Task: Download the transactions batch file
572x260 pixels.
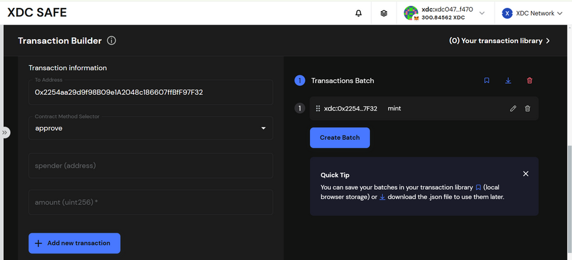Action: tap(508, 81)
